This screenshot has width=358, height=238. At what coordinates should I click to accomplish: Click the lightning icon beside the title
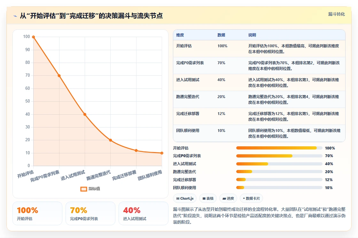click(15, 16)
